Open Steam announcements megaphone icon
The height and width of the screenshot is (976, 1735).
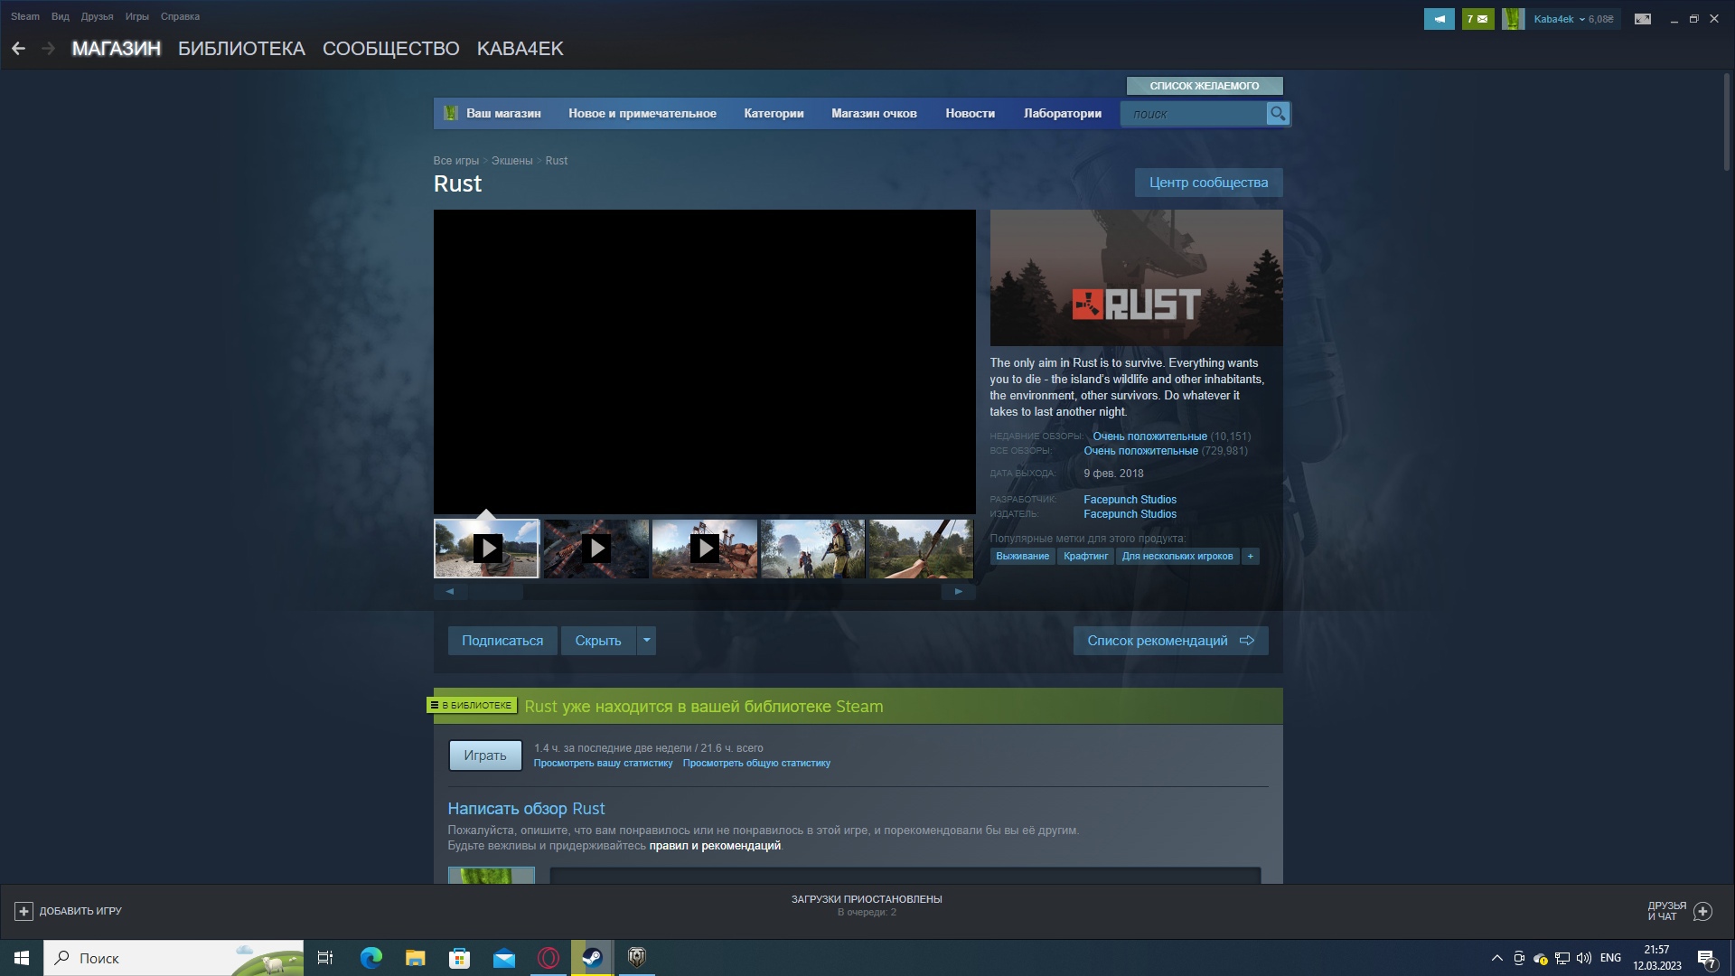[x=1439, y=19]
